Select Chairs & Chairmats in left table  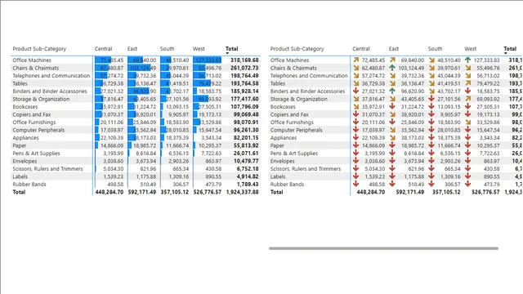pos(35,68)
